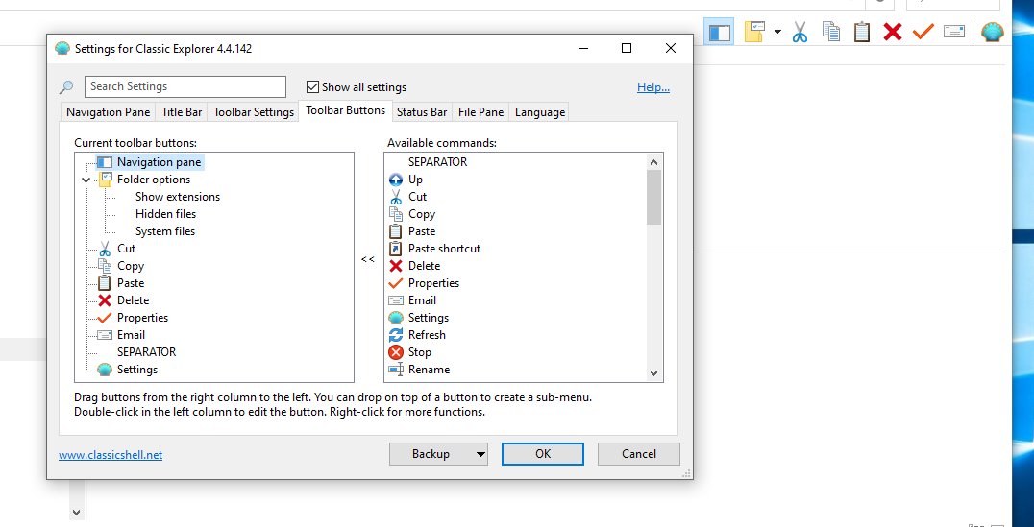Click the Rename icon in Available commands
Viewport: 1034px width, 527px height.
point(396,370)
